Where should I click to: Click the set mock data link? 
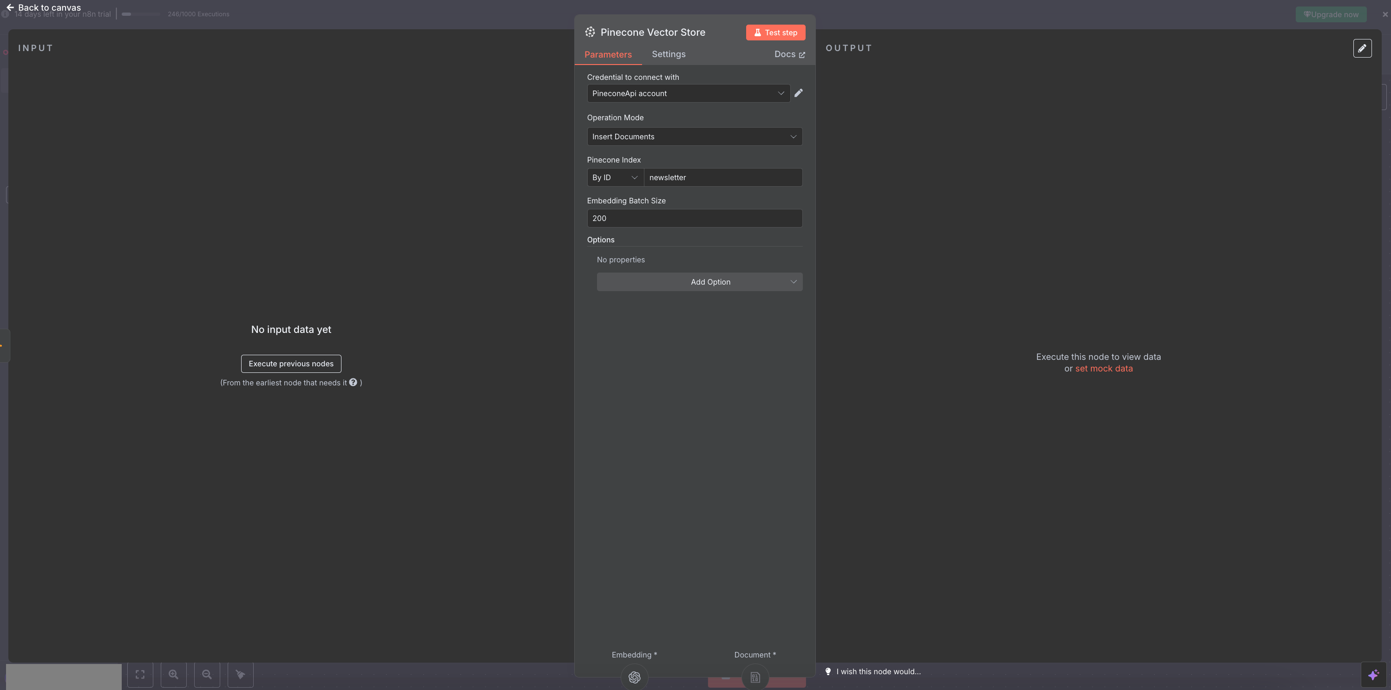[x=1104, y=369]
